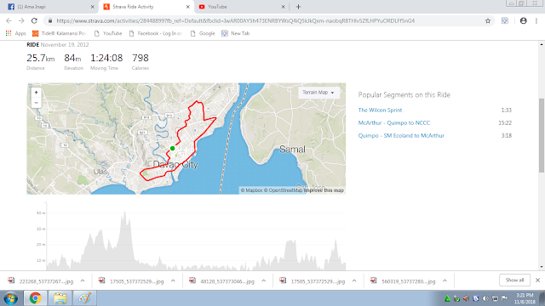Screen dimensions: 545x306
Task: Open the Facebook Log In bookmark
Action: tap(155, 33)
